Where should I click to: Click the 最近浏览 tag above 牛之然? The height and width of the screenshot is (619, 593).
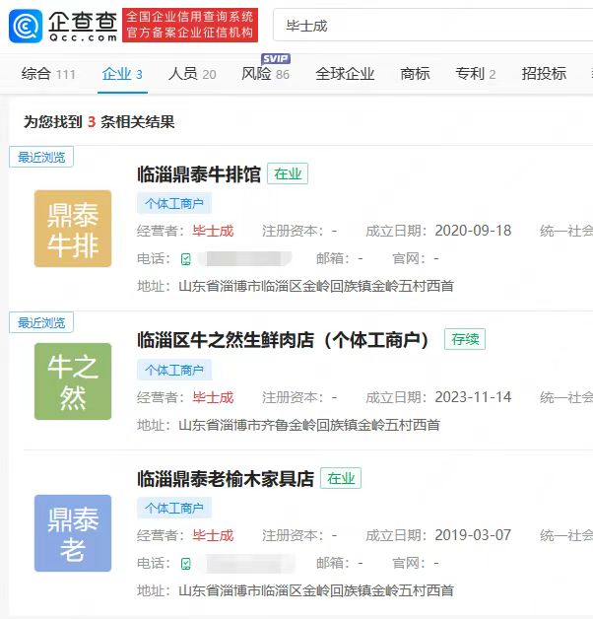tap(41, 322)
